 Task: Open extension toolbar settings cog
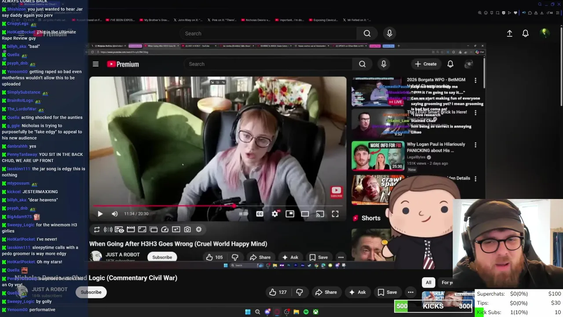coord(199,229)
